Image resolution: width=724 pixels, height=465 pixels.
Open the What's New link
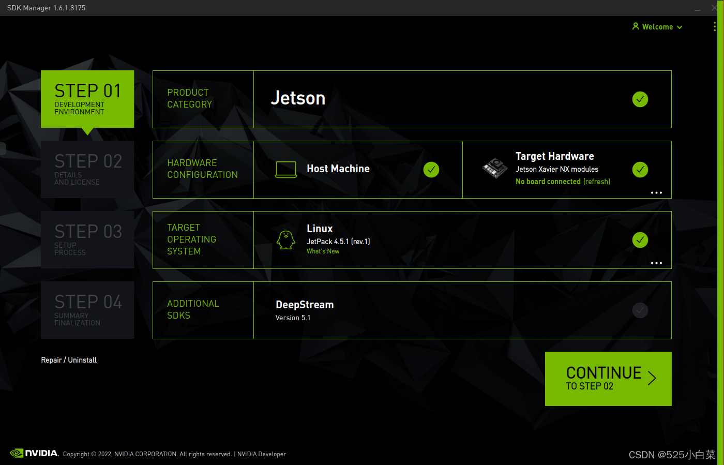[x=323, y=251]
